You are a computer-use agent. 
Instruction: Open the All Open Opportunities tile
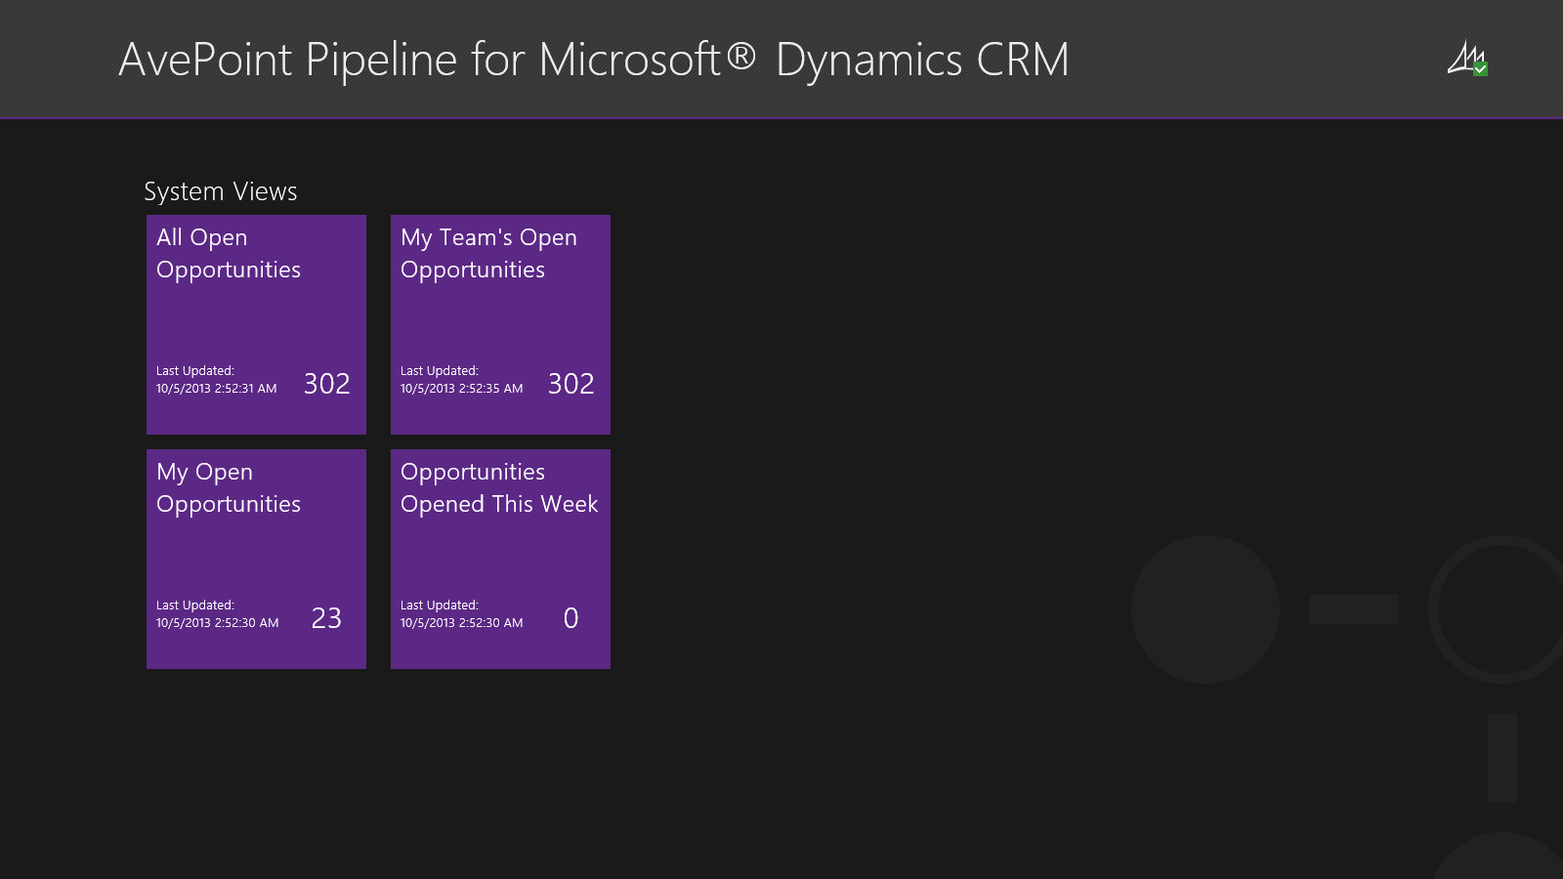[256, 324]
